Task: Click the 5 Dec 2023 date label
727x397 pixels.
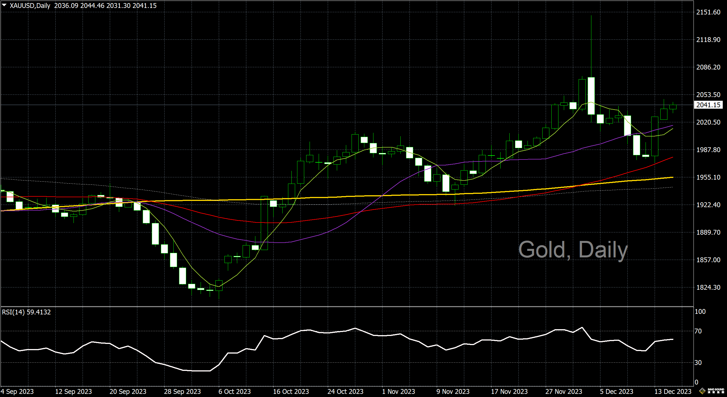Action: [617, 392]
